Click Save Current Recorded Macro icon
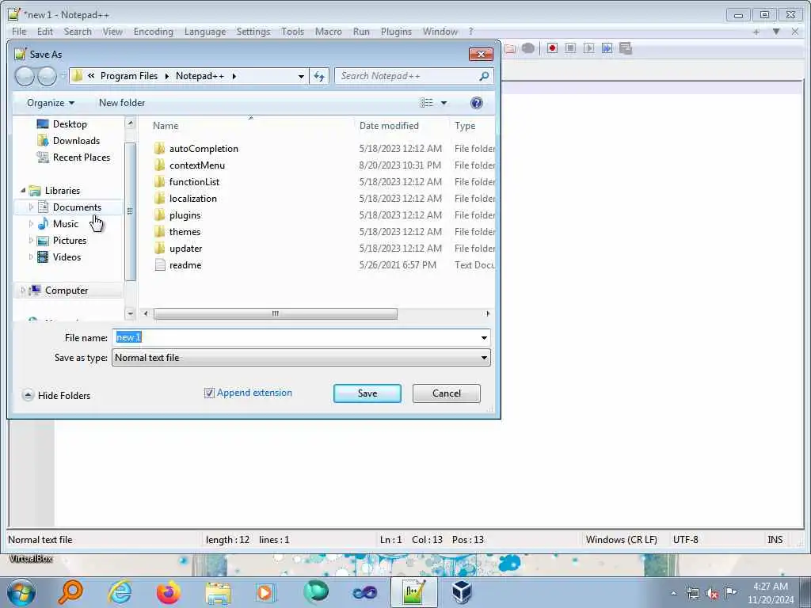The height and width of the screenshot is (608, 811). coord(626,48)
